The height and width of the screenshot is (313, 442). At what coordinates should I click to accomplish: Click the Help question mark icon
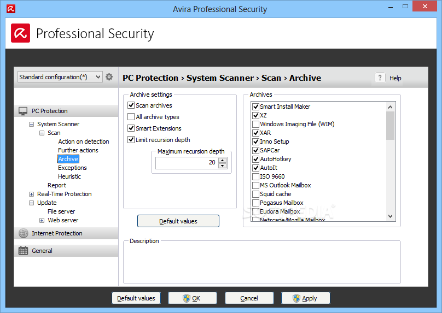coord(380,78)
